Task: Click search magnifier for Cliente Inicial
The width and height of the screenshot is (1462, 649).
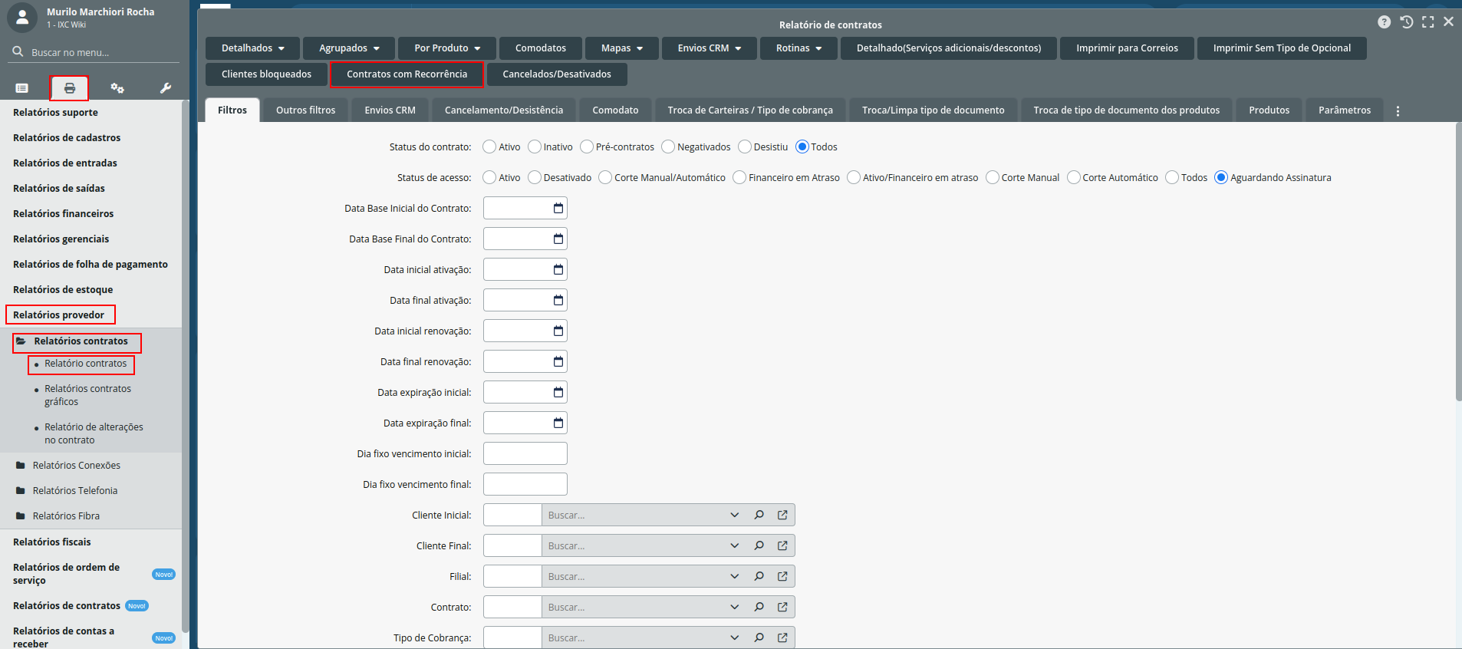Action: click(x=759, y=515)
